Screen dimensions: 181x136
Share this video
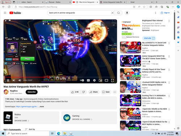(94, 92)
